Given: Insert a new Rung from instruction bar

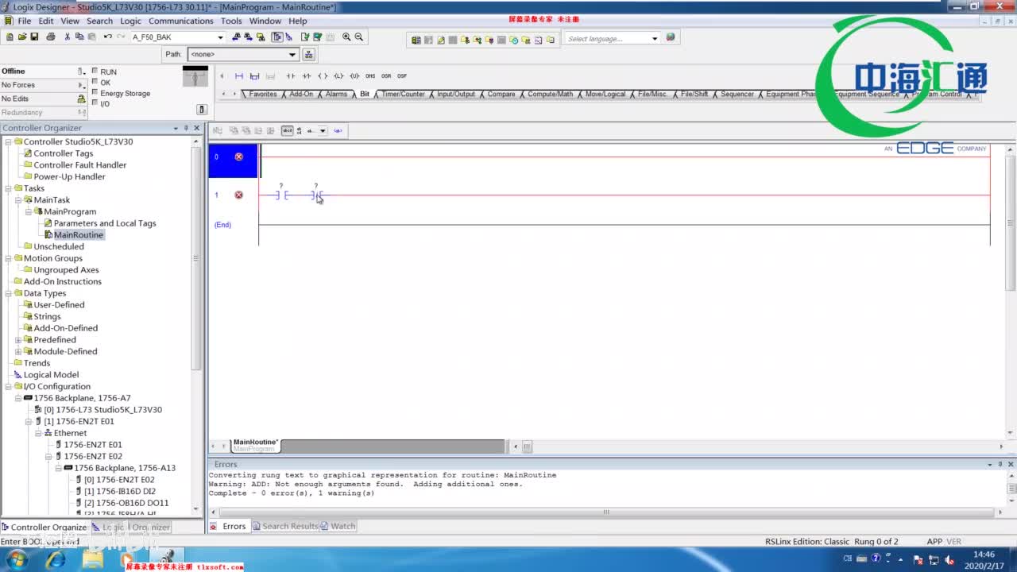Looking at the screenshot, I should (x=239, y=76).
